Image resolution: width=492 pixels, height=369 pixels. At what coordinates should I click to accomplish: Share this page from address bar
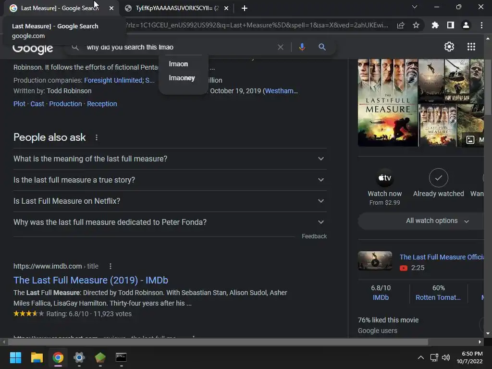[401, 25]
